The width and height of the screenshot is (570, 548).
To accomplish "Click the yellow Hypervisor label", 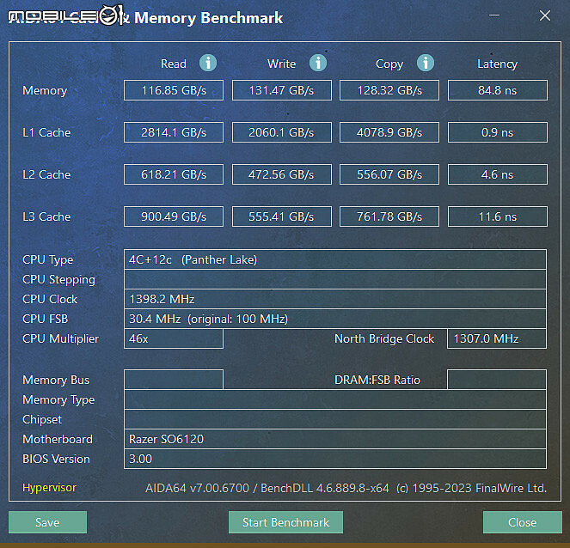I will tap(50, 487).
